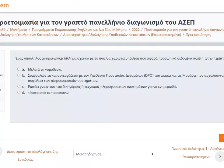This screenshot has width=224, height=168.
Task: Select answer a. Μελετά τη νομοθεσία
Action: (19, 69)
